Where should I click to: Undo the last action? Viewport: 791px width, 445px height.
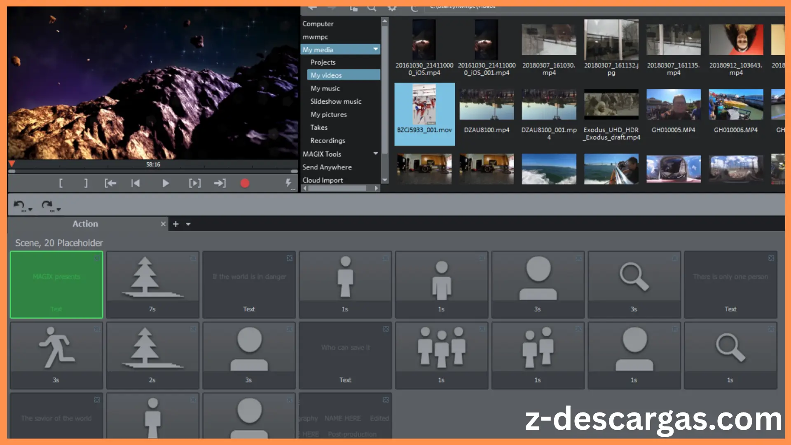tap(19, 204)
